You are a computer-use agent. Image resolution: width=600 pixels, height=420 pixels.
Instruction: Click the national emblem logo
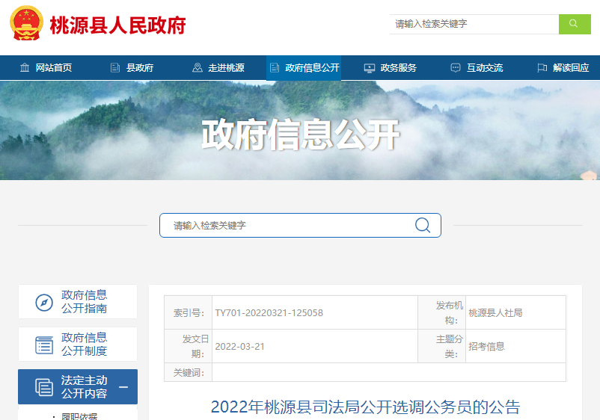click(26, 23)
